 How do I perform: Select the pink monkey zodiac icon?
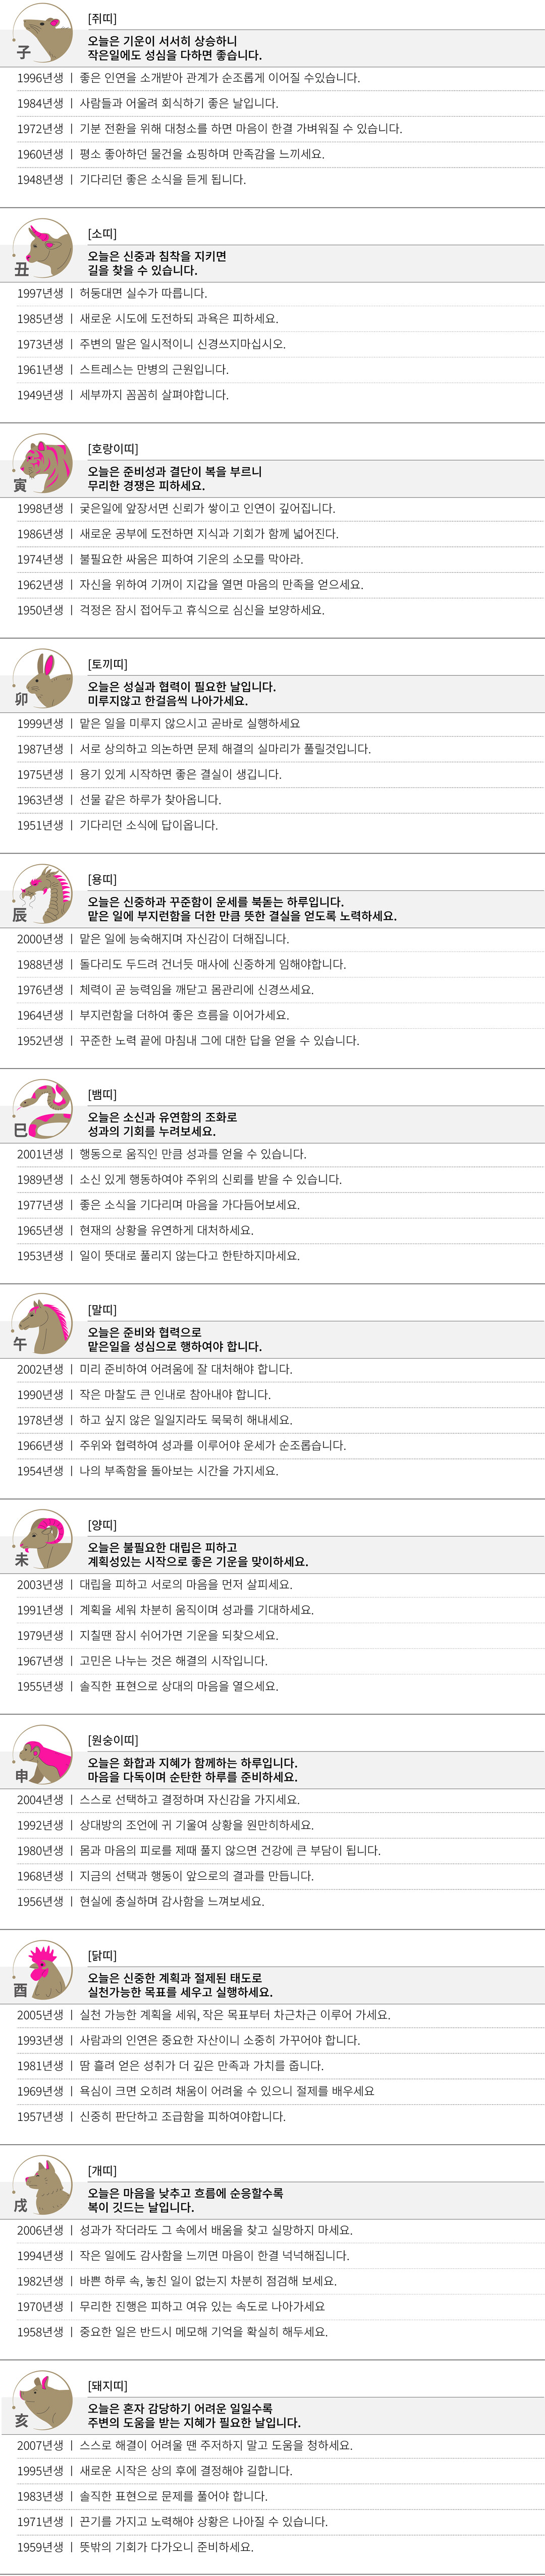[x=43, y=1753]
